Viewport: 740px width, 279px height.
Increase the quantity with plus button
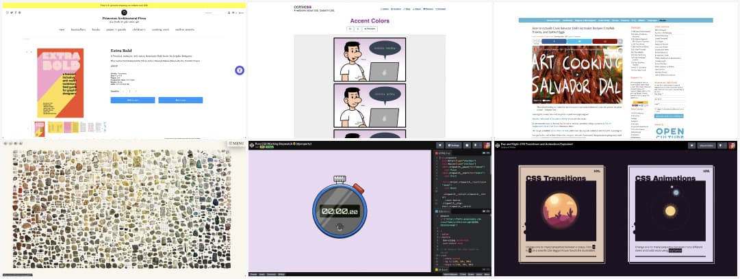click(136, 90)
